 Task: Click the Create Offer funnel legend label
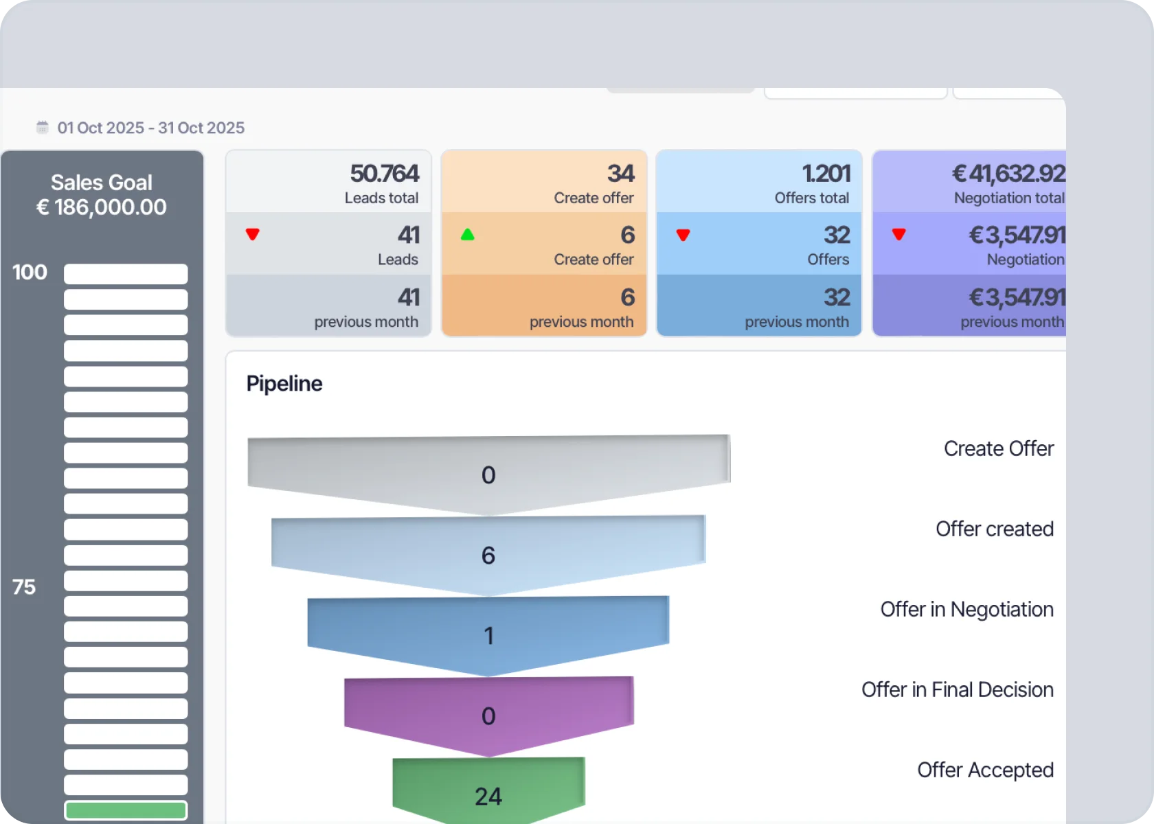tap(999, 448)
